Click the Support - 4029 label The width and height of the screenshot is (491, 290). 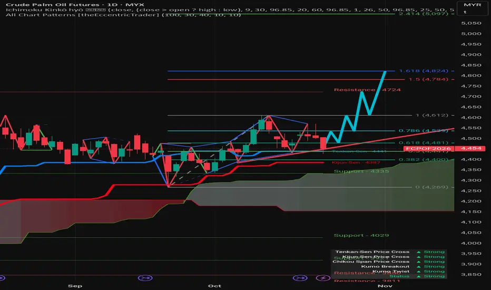[x=361, y=235]
